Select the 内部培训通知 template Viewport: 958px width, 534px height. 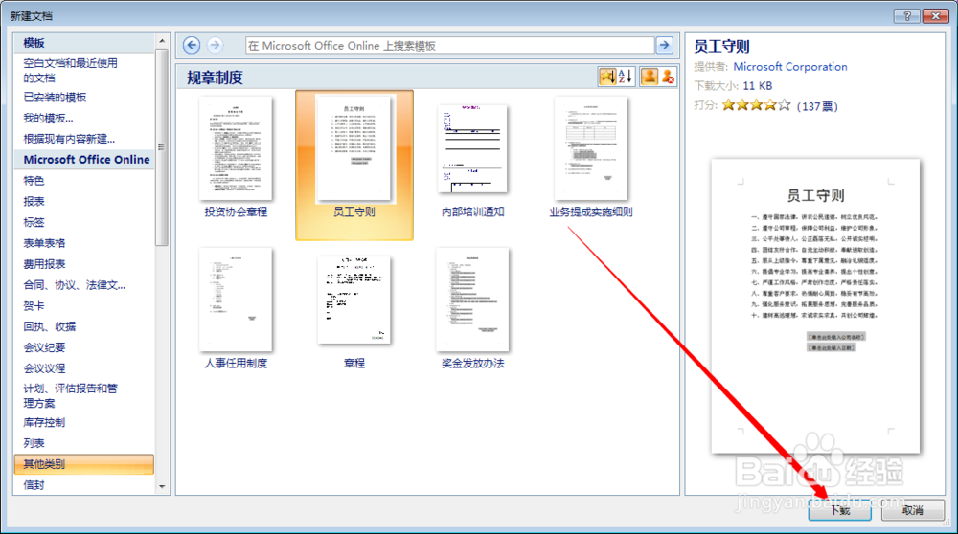pyautogui.click(x=473, y=161)
